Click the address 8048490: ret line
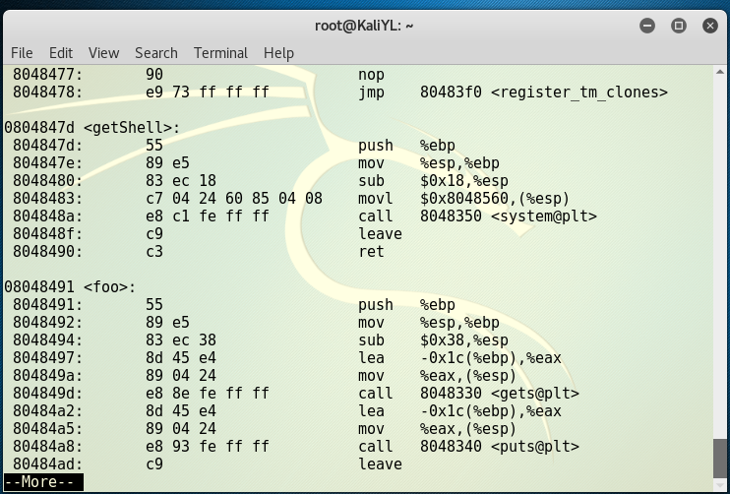The height and width of the screenshot is (494, 730). pyautogui.click(x=199, y=251)
